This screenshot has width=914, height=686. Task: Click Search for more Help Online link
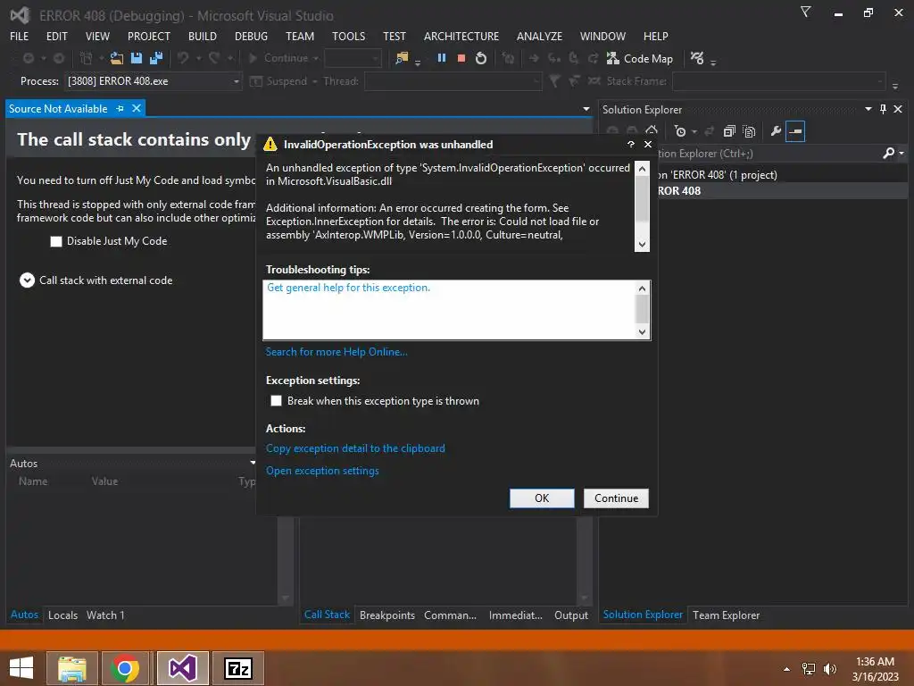click(337, 352)
